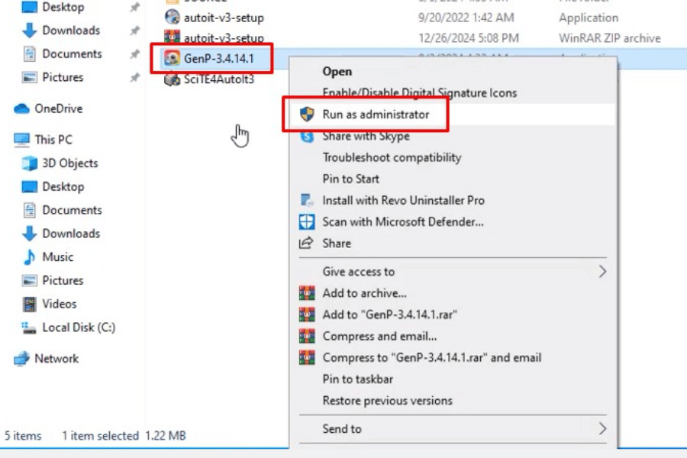The image size is (687, 458).
Task: Select Restore previous versions entry
Action: pos(387,401)
